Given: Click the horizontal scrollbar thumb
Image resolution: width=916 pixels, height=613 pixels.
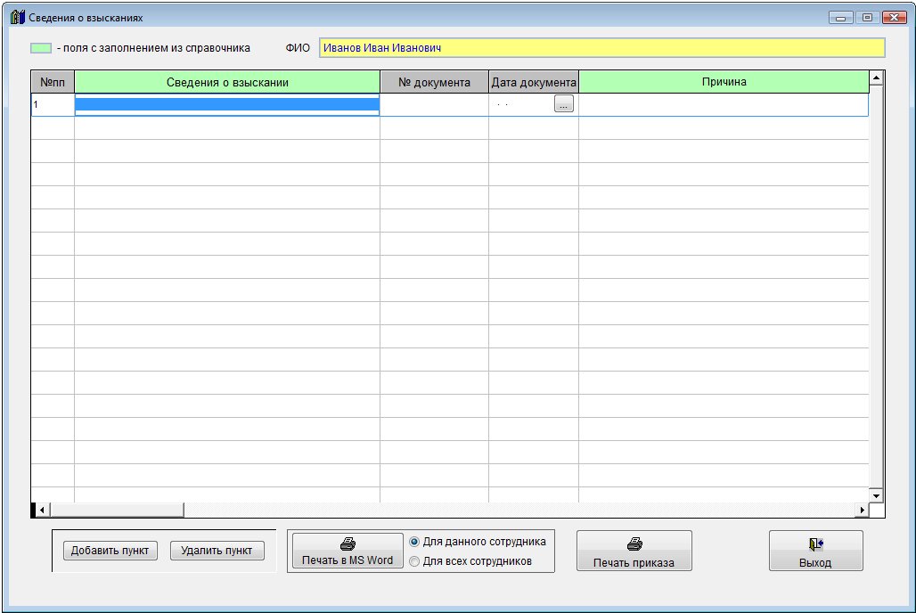Looking at the screenshot, I should point(117,511).
